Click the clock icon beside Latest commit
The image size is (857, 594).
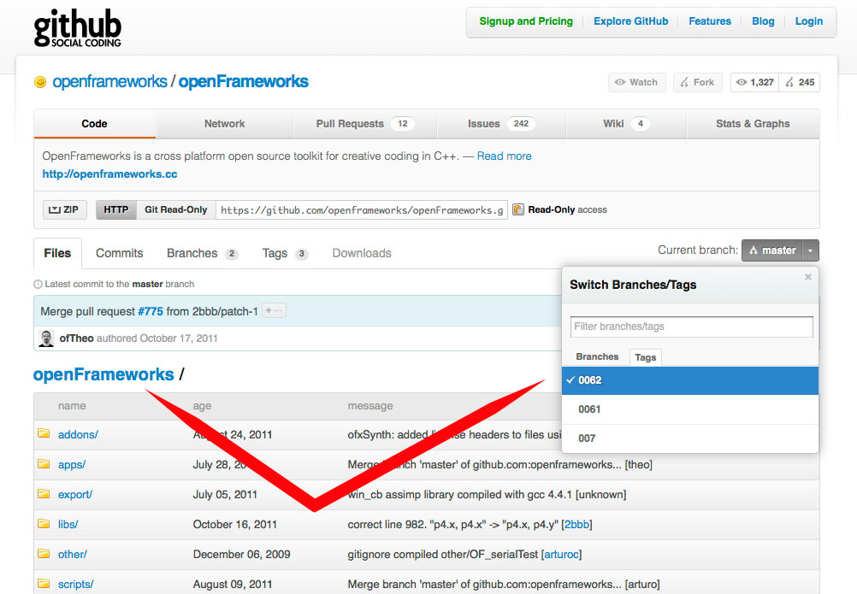[x=38, y=284]
